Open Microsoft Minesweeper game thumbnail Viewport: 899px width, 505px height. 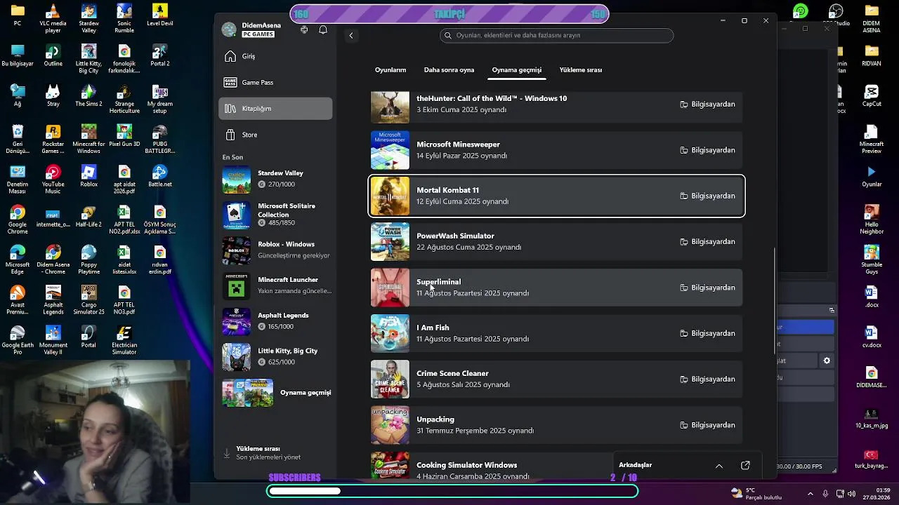pos(390,150)
